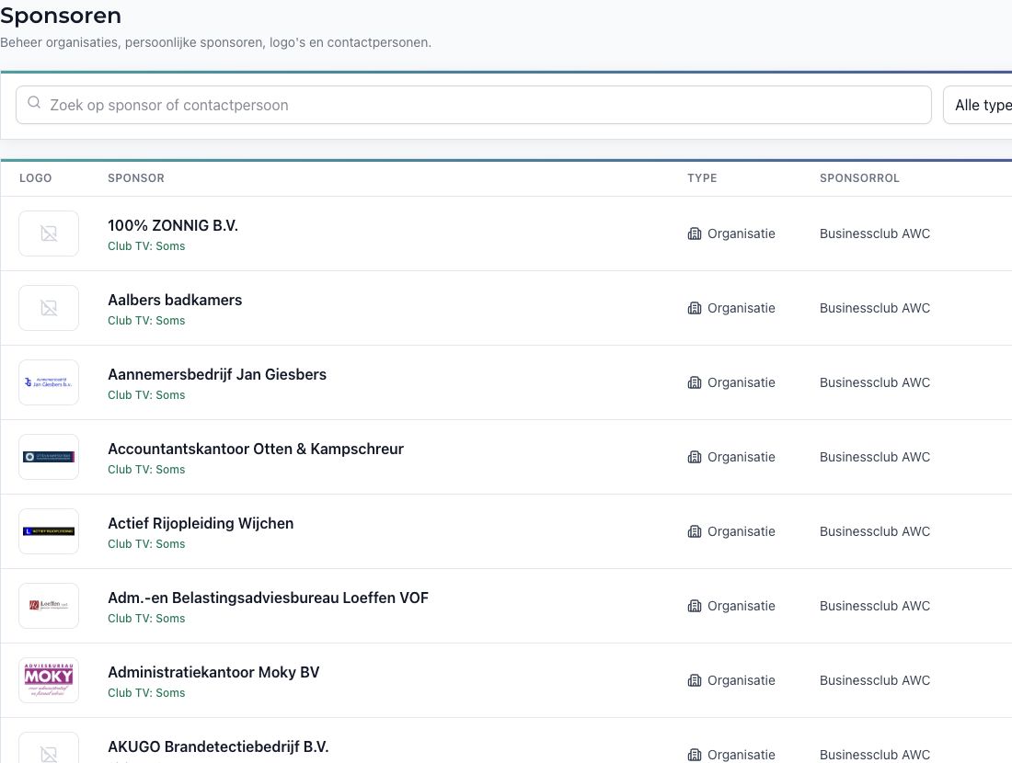Screen dimensions: 1012x763
Task: Click 'Businessclub AWC' in AKUGO row
Action: [x=875, y=755]
